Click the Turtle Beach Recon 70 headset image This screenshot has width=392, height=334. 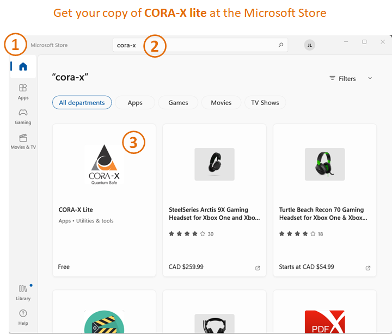[x=324, y=164]
